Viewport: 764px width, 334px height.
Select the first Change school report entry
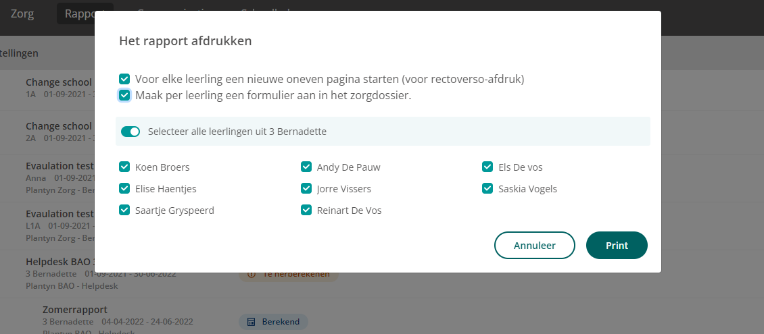pos(58,82)
